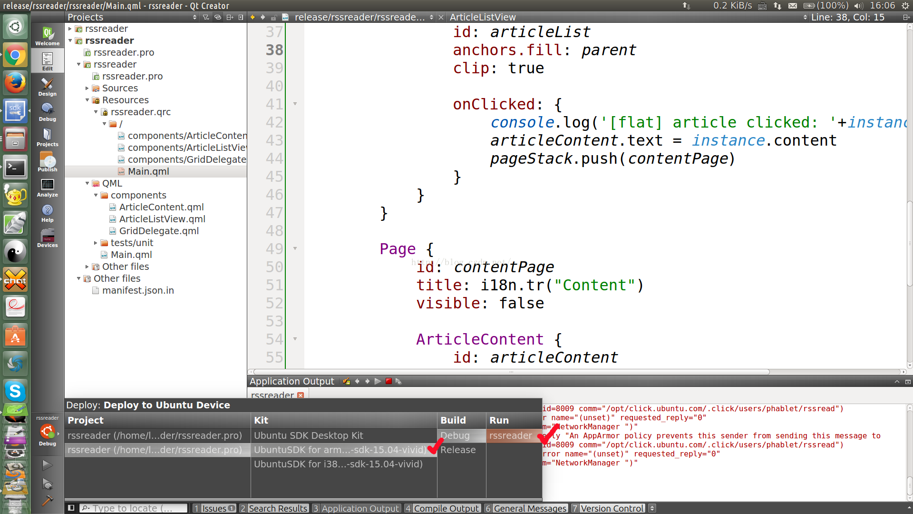The image size is (913, 514).
Task: Expand the tests/unit folder
Action: coord(96,243)
